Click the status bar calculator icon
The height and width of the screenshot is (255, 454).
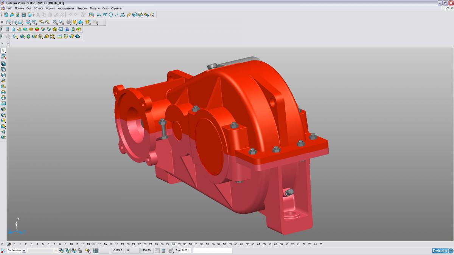click(163, 251)
